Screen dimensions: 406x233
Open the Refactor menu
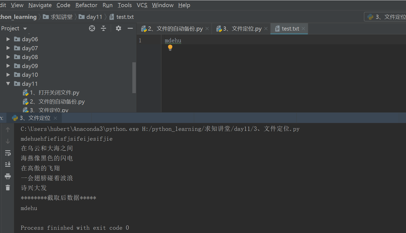click(x=86, y=5)
